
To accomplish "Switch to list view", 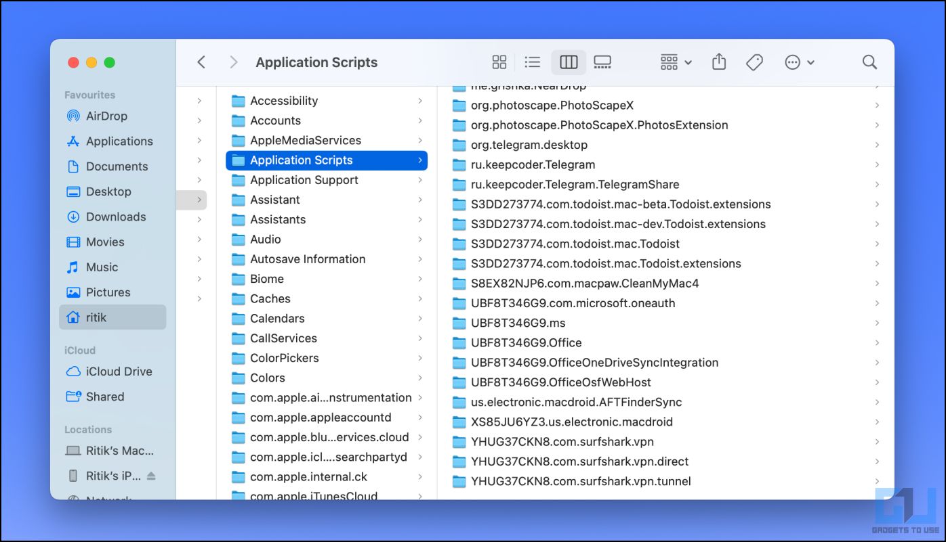I will tap(533, 62).
